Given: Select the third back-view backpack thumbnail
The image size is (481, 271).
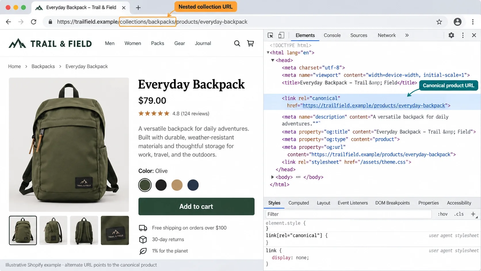Looking at the screenshot, I should (x=84, y=230).
